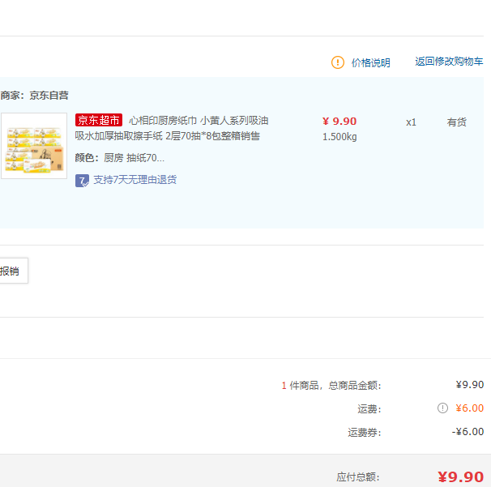This screenshot has height=487, width=491.
Task: Select the total payable amount ¥9.90
Action: click(x=461, y=477)
